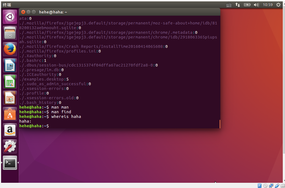Click the './.bashrc:1' output line

pyautogui.click(x=33, y=60)
